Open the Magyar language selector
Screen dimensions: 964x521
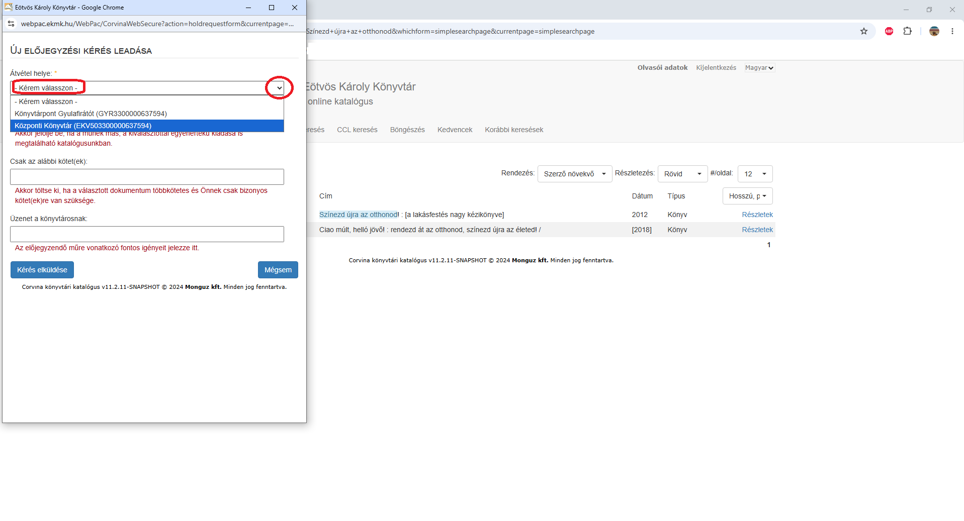click(759, 68)
